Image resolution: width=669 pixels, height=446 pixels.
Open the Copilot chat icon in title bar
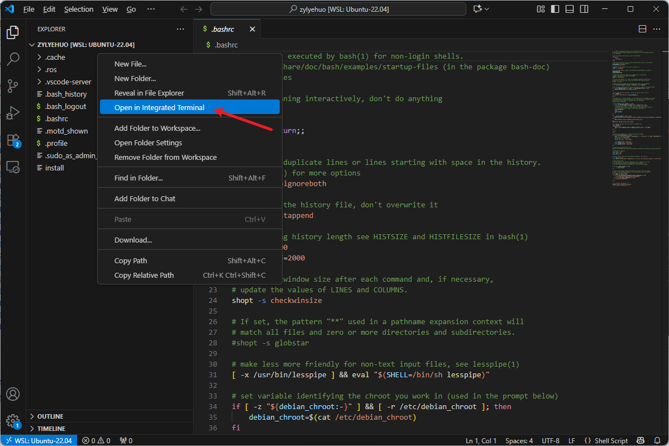pyautogui.click(x=477, y=9)
